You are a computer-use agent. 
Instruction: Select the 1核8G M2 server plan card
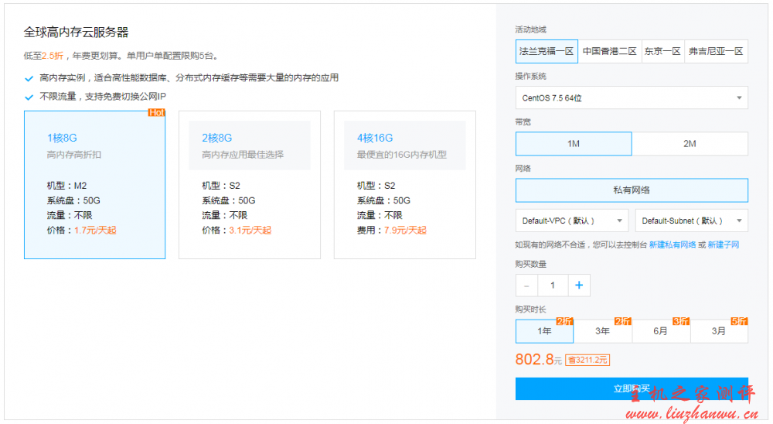coord(94,184)
